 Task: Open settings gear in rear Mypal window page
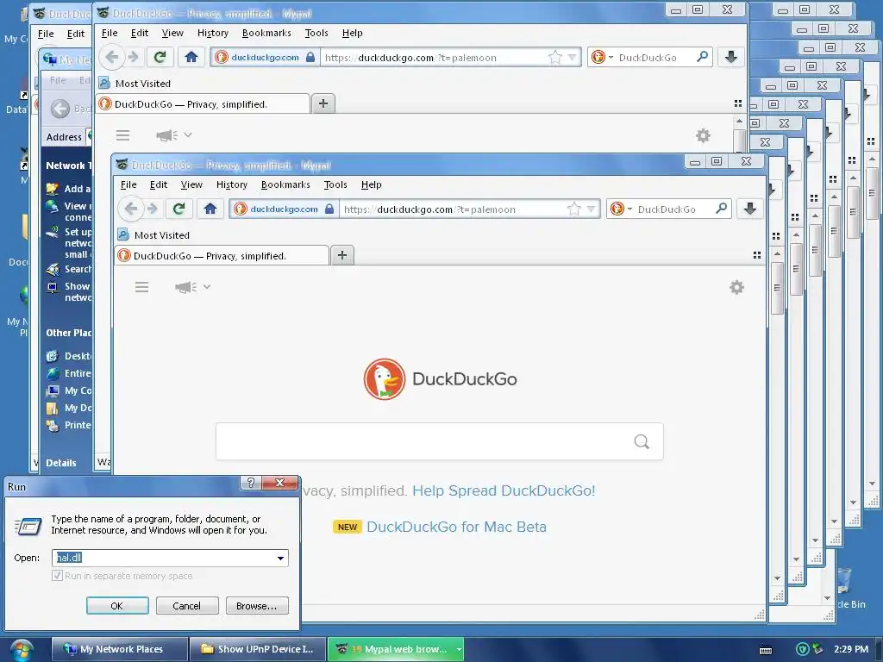tap(703, 135)
